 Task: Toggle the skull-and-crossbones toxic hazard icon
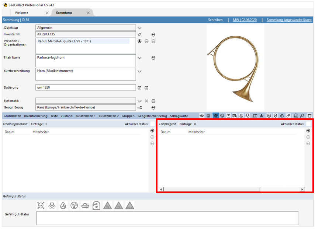click(x=41, y=205)
